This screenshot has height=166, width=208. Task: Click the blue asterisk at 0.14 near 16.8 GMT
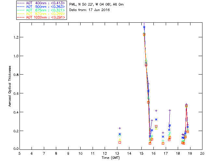pyautogui.click(x=163, y=136)
